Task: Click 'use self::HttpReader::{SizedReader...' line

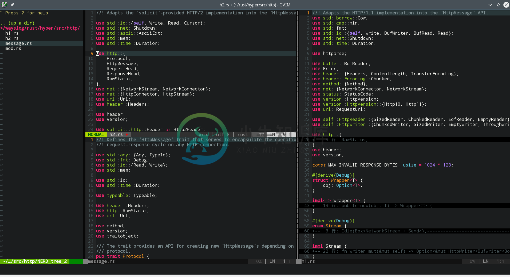Action: point(411,119)
